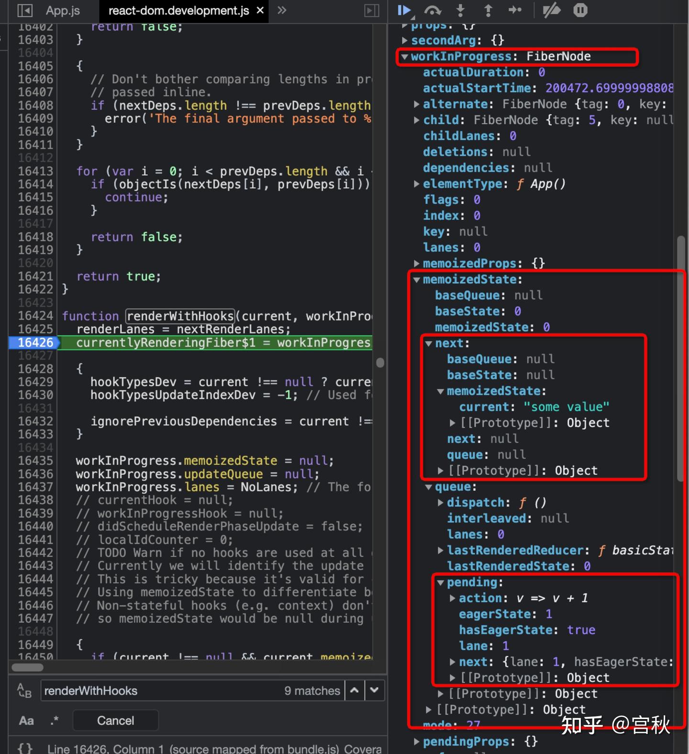Expand the dispatch function property
Screen dimensions: 689x754
tap(441, 503)
